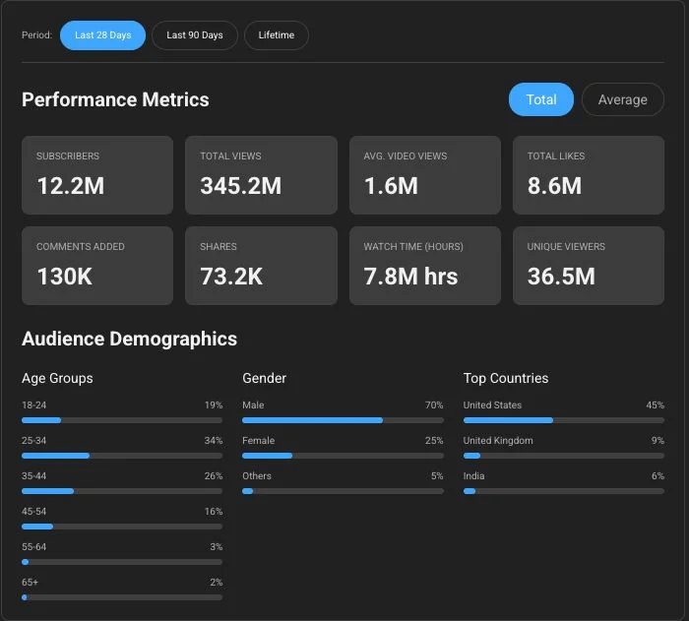
Task: Click the India country percentage bar
Action: pos(564,491)
